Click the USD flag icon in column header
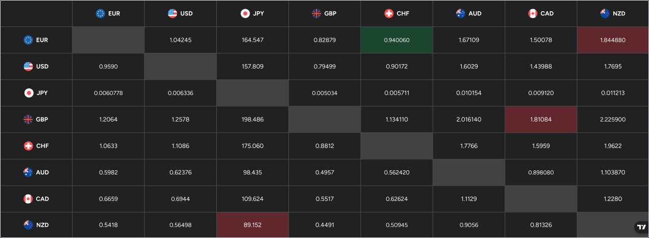 [172, 14]
